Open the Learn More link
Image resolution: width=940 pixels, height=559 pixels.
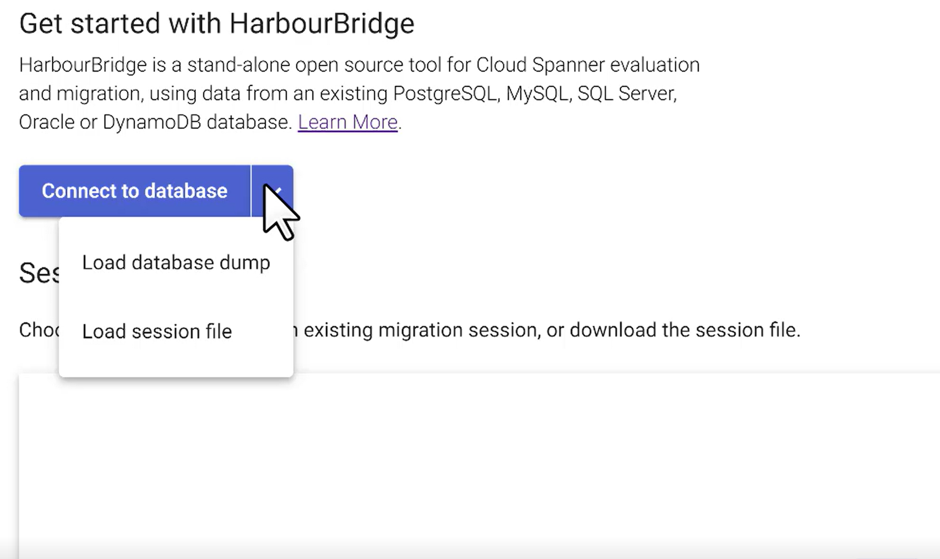click(x=347, y=122)
